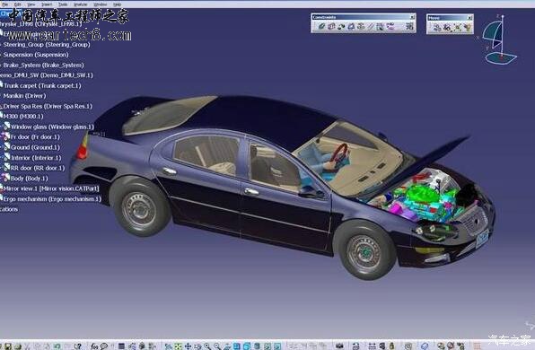The height and width of the screenshot is (350, 535).
Task: Expand the Body (Body.1) tree node
Action: (2, 178)
